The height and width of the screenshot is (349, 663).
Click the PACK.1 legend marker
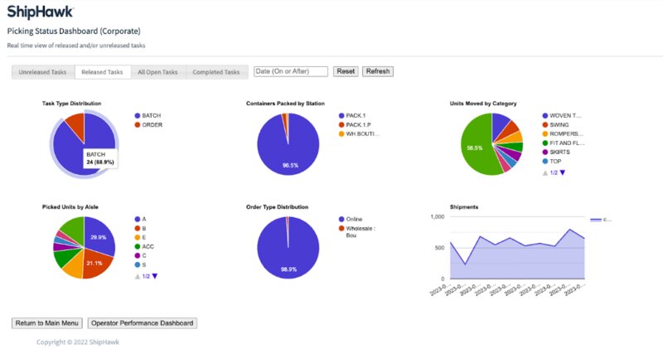[x=341, y=115]
